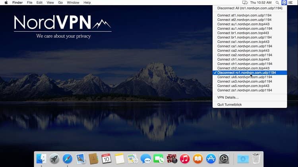Open Spotlight search magnifier

coord(277,3)
